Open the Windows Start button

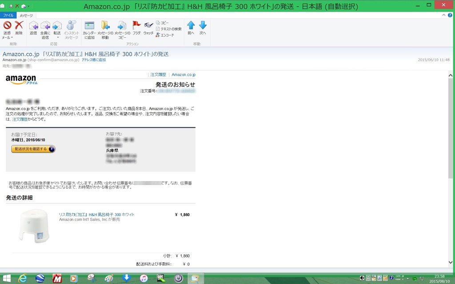coord(6,279)
